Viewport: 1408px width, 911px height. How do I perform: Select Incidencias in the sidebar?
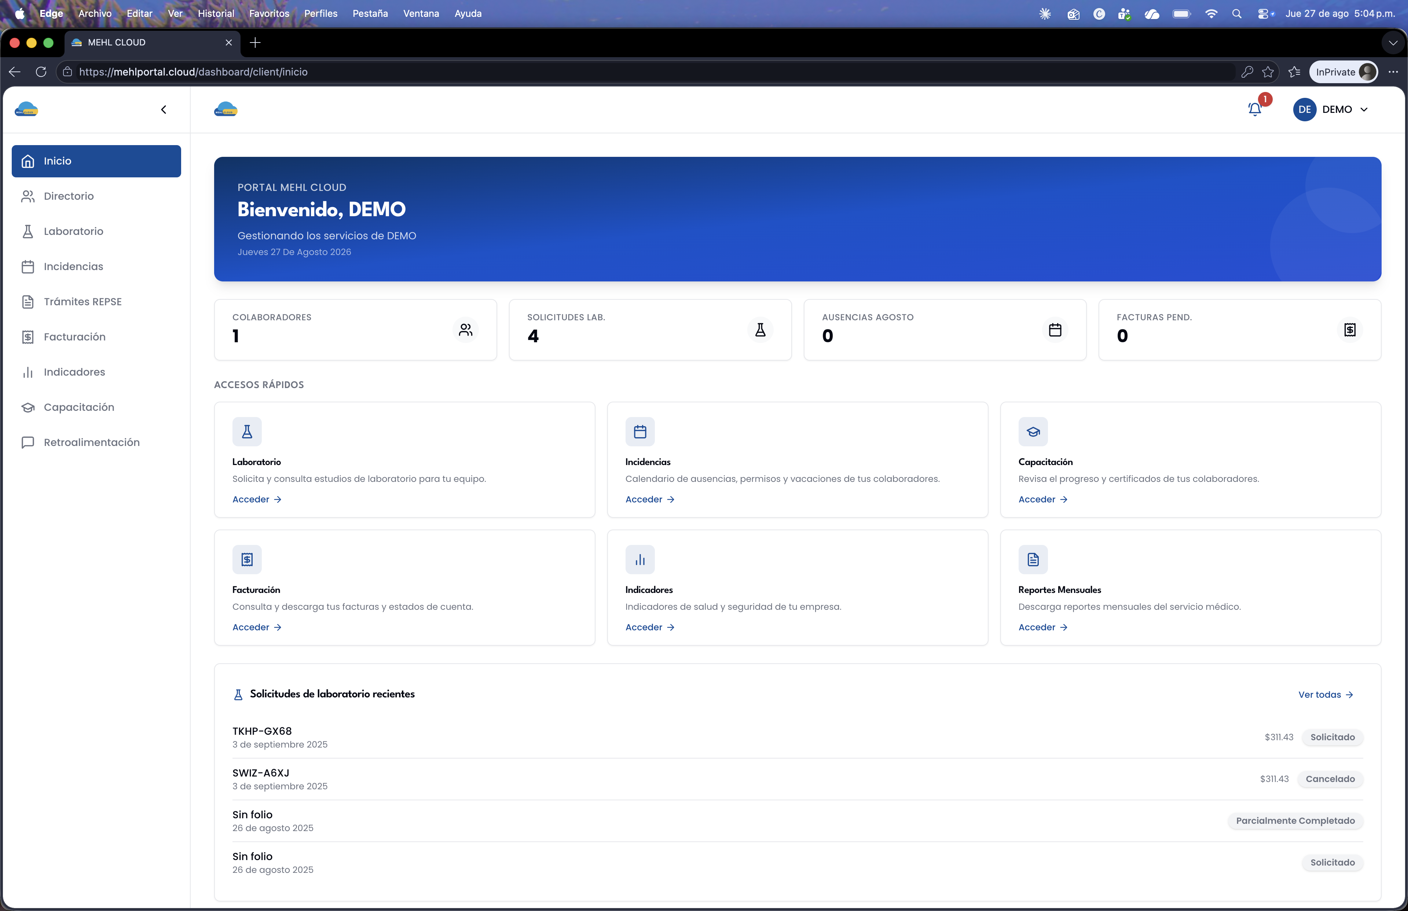pyautogui.click(x=96, y=267)
